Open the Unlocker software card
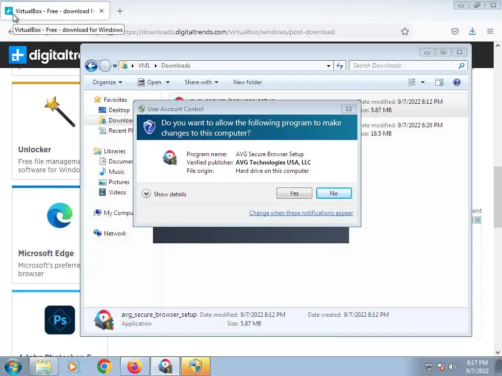502x376 pixels. click(x=46, y=131)
